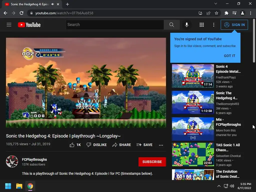Click the address bar URL
Viewport: 256px width, 192px height.
point(64,13)
